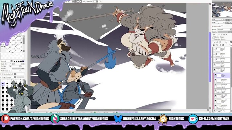This screenshot has height=130, width=232.
Task: Open the brush blending mode Normal dropdown
Action: pyautogui.click(x=7, y=61)
